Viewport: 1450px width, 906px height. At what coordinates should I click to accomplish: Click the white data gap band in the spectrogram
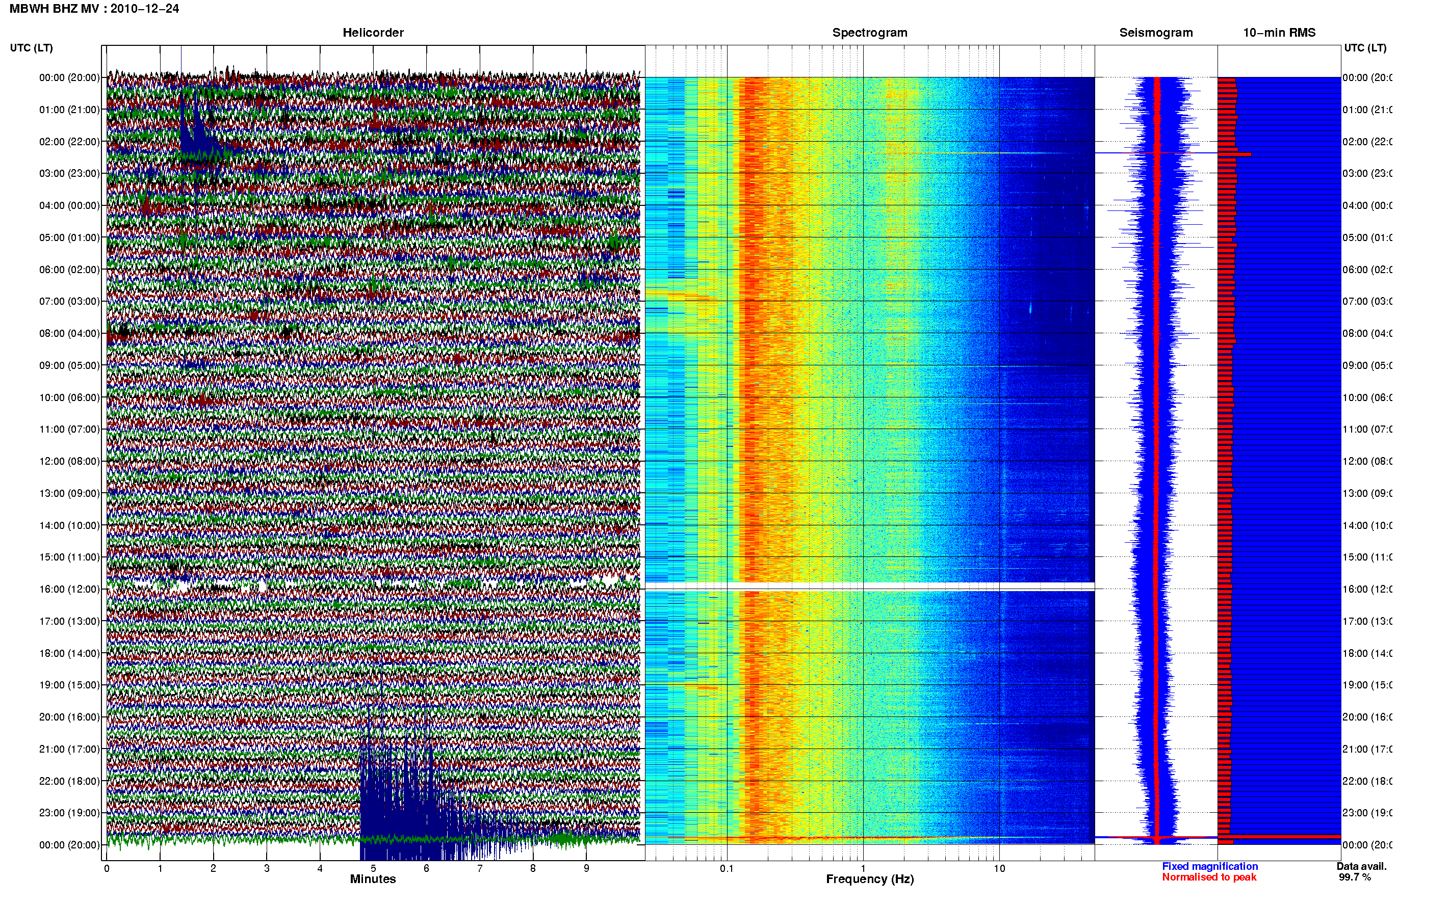(x=870, y=586)
